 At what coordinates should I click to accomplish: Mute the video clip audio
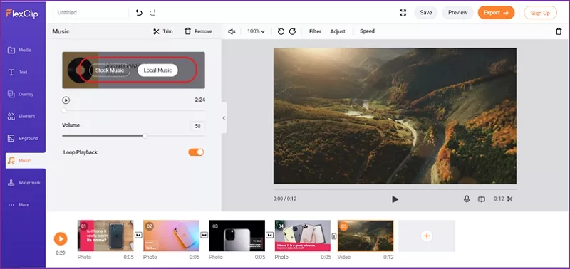point(232,31)
